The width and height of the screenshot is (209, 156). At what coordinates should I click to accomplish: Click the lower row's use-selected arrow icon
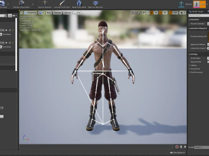(6, 43)
